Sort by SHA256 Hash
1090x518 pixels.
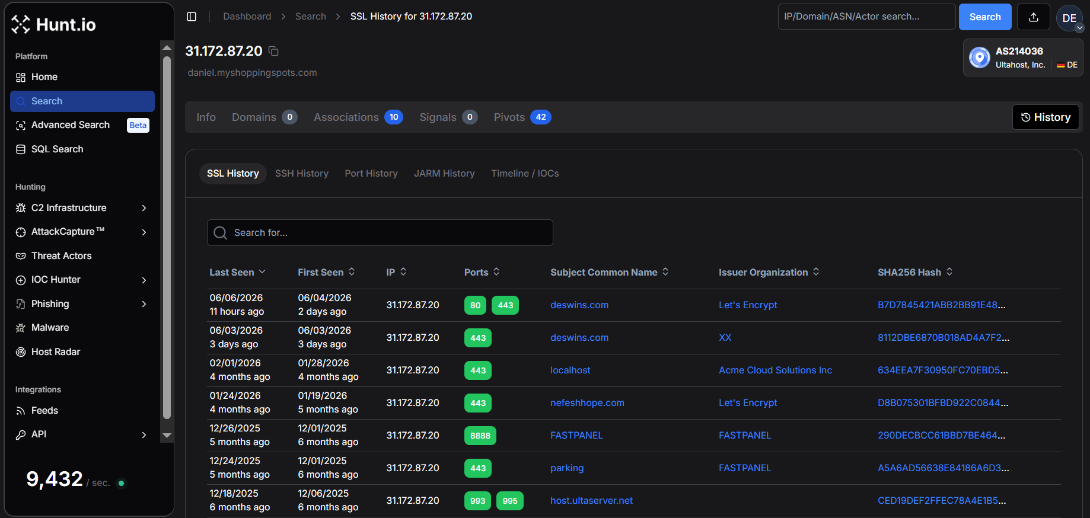(x=915, y=272)
